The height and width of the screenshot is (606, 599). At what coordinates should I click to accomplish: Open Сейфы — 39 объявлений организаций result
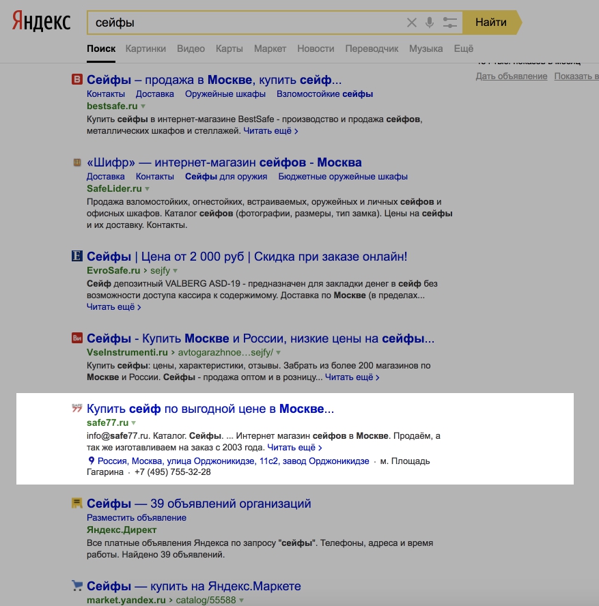(199, 504)
